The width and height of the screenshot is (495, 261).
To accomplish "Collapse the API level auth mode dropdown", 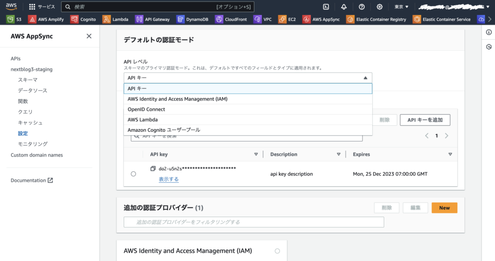I will pos(248,78).
